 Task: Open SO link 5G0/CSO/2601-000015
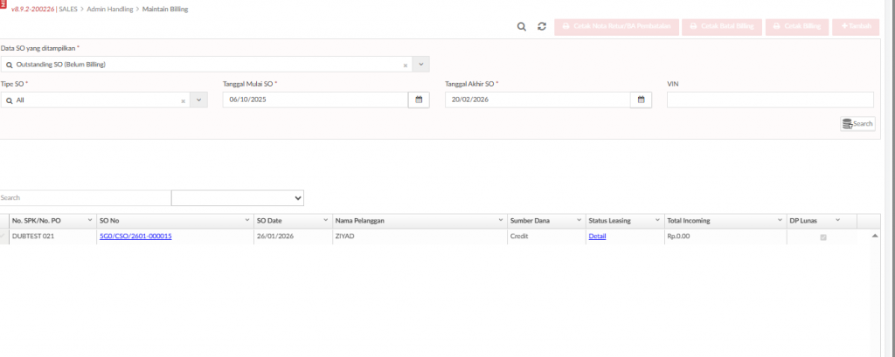(135, 237)
